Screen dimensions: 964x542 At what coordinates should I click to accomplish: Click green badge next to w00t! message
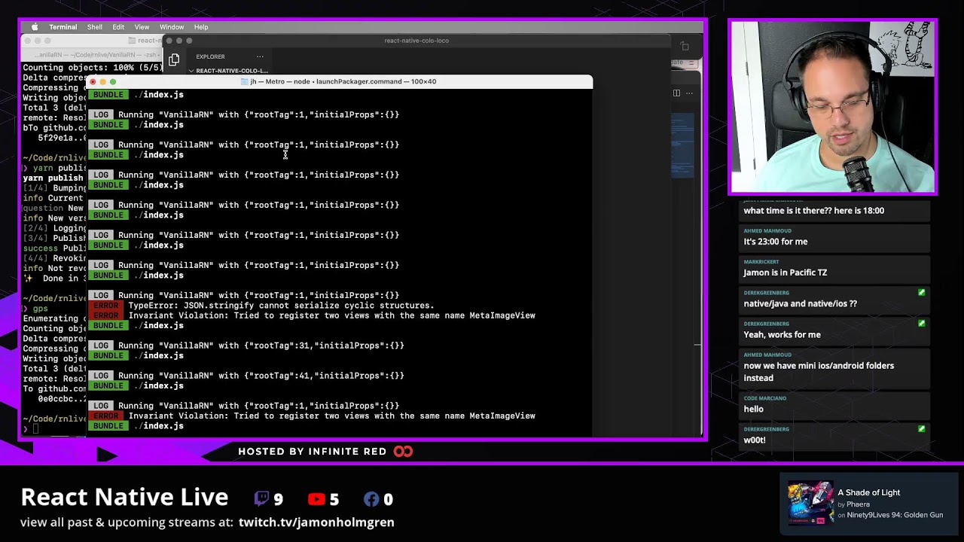click(x=921, y=429)
